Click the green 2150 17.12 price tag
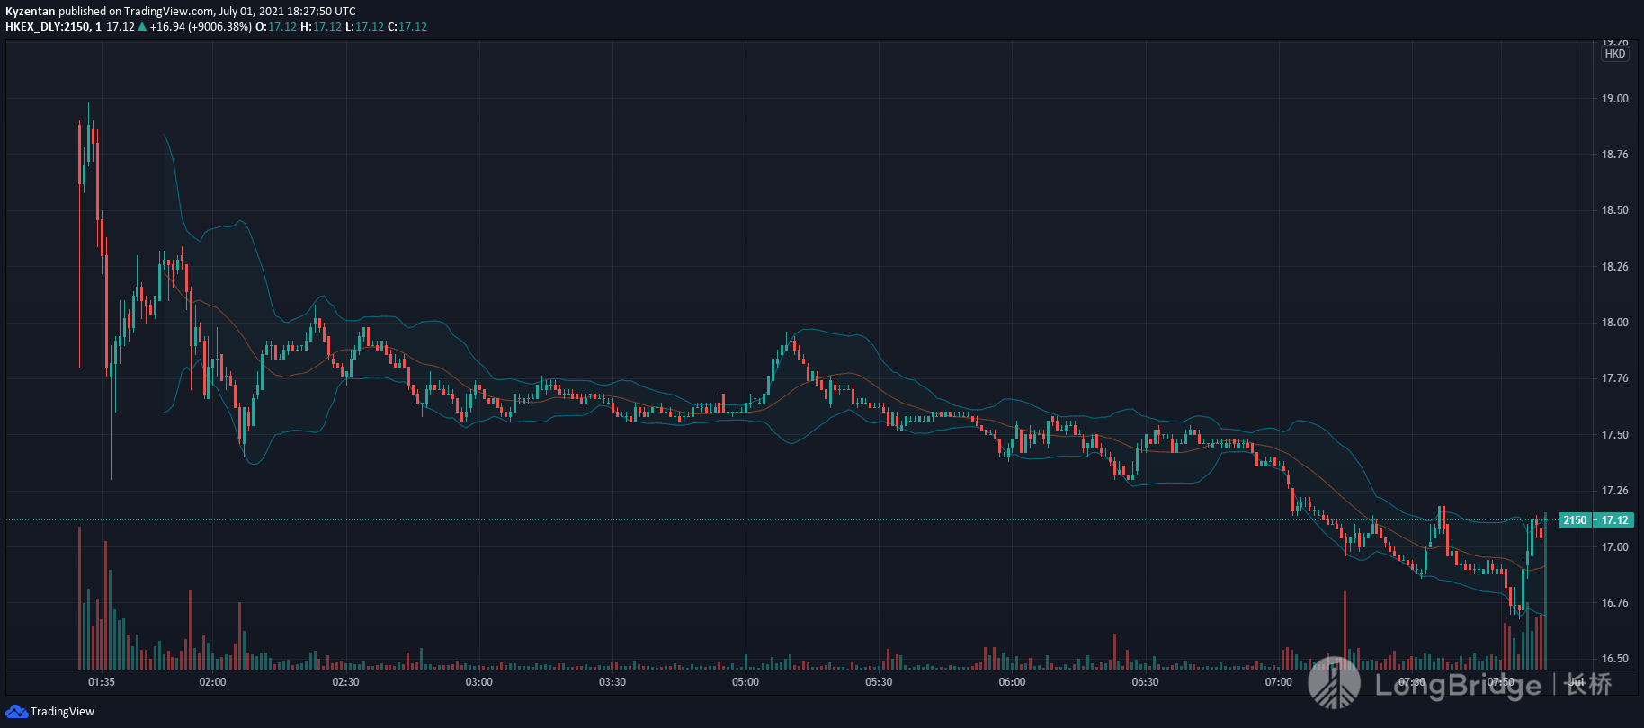The image size is (1644, 728). pyautogui.click(x=1595, y=520)
